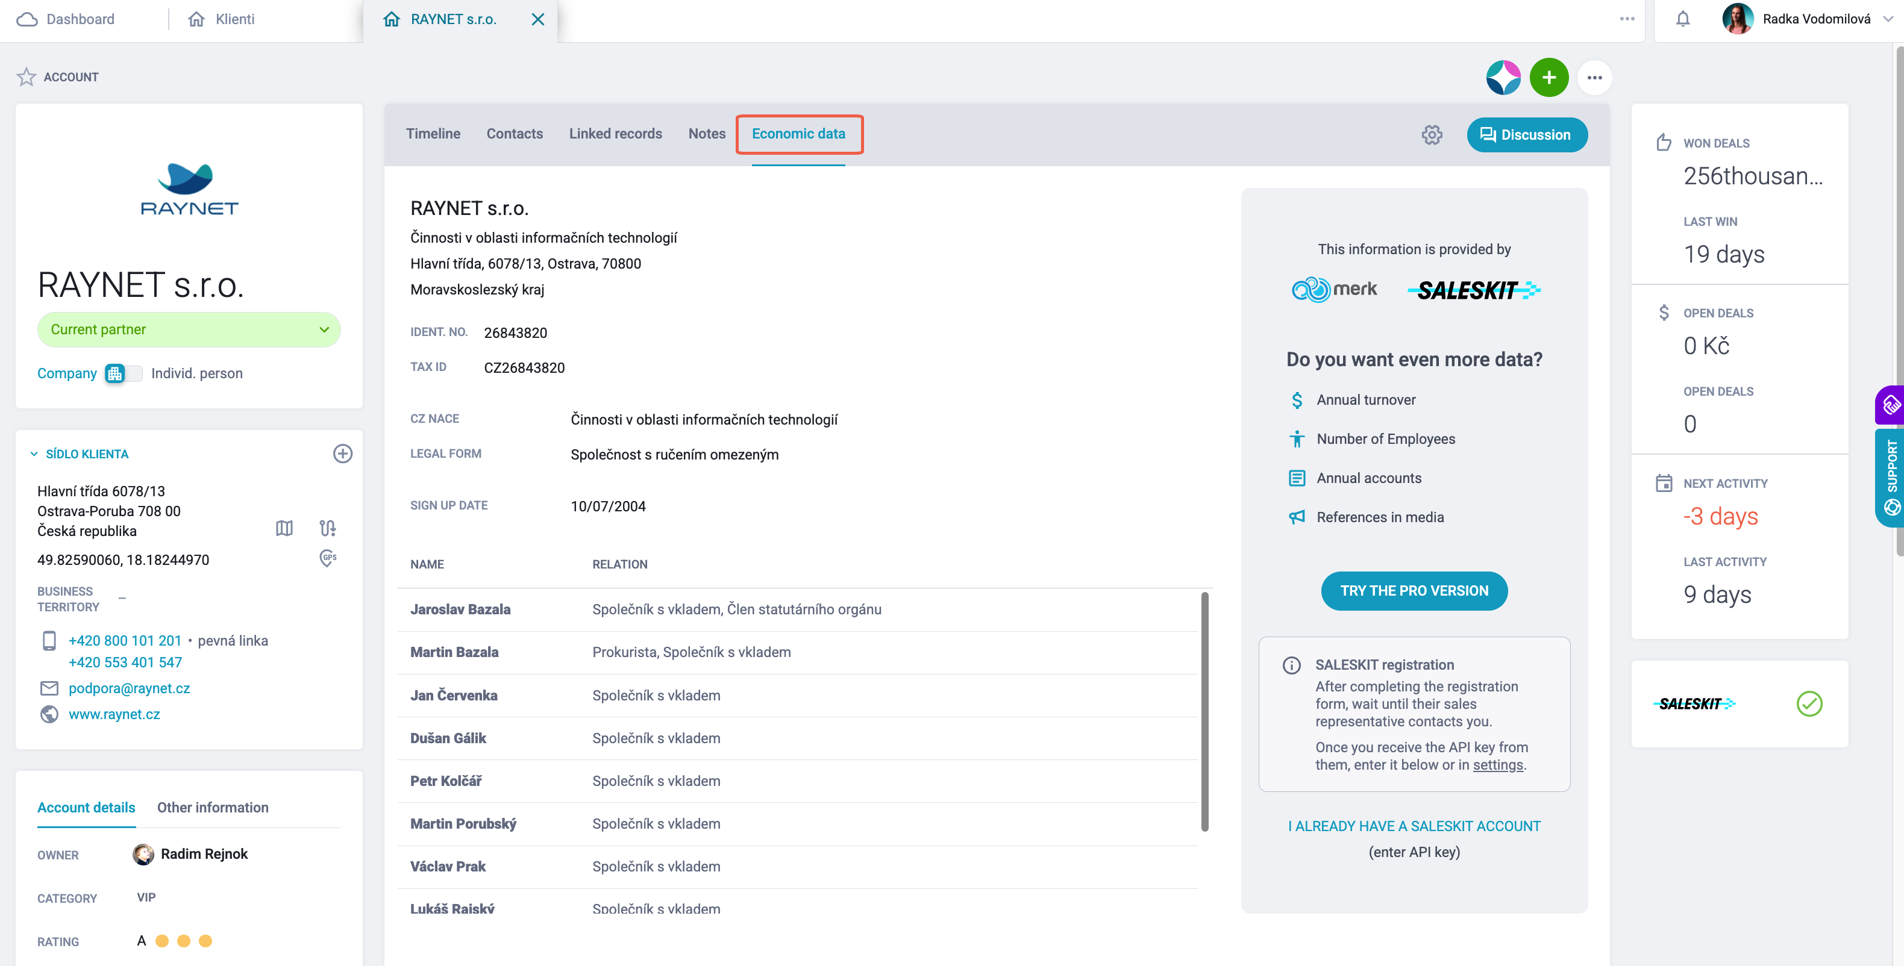Toggle Company / Individ. person switch

(124, 374)
